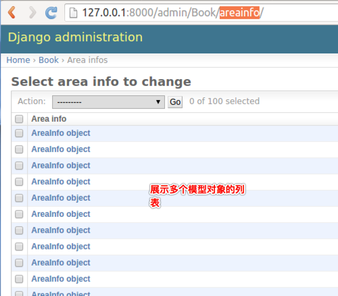Viewport: 338px width, 296px height.
Task: Sort by the Area info column header
Action: pos(49,119)
